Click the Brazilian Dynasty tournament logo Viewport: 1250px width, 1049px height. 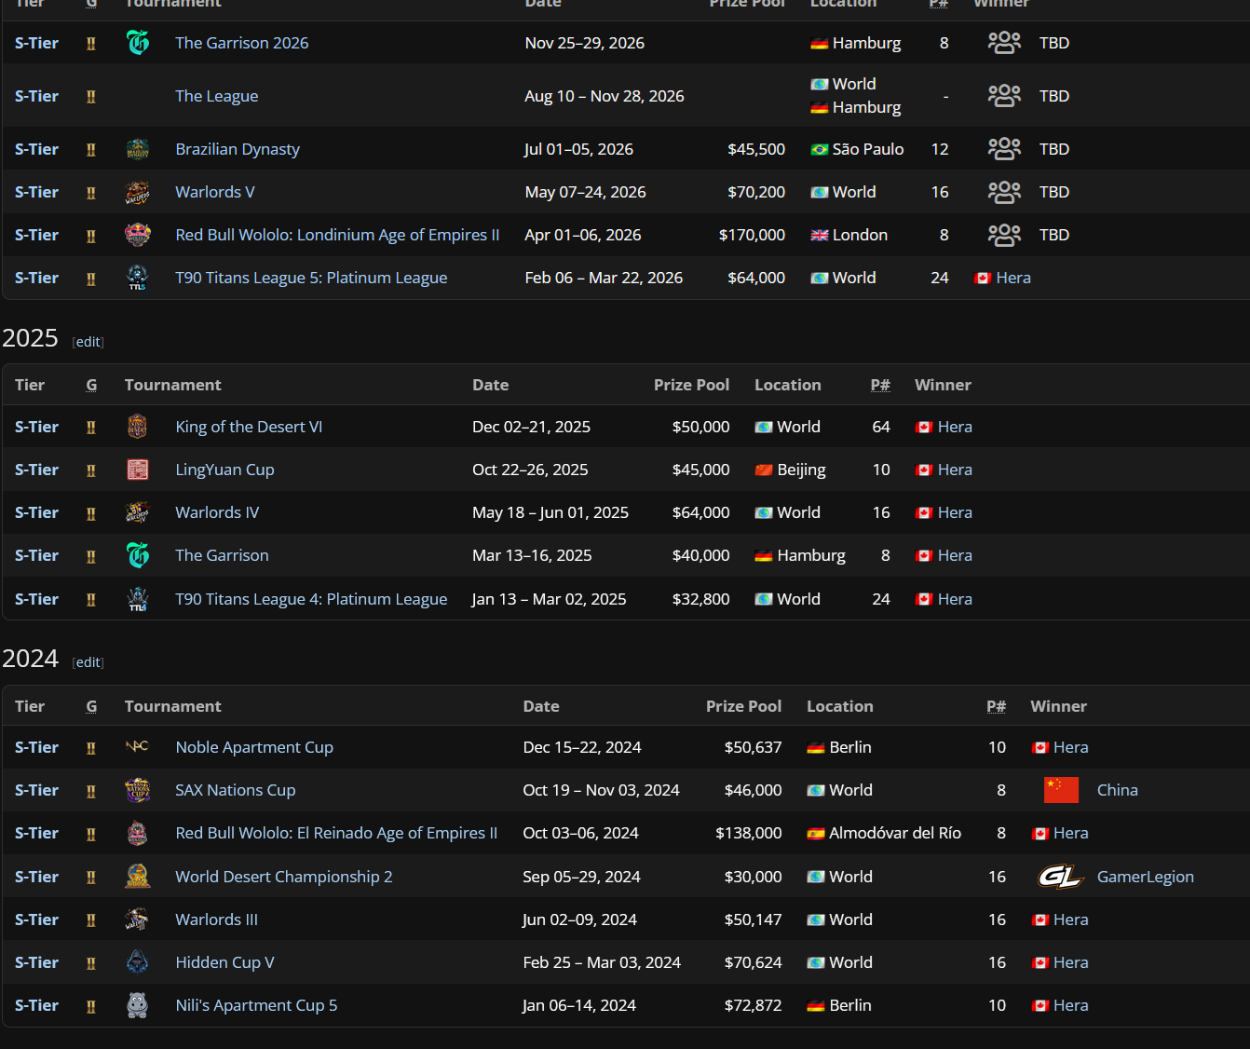tap(138, 149)
